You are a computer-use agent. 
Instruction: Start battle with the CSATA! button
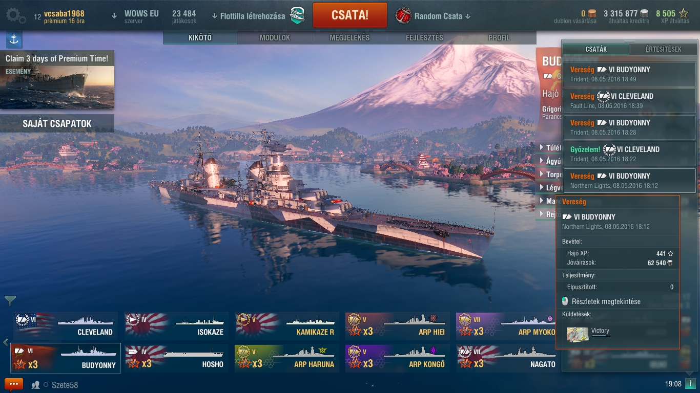pyautogui.click(x=350, y=15)
